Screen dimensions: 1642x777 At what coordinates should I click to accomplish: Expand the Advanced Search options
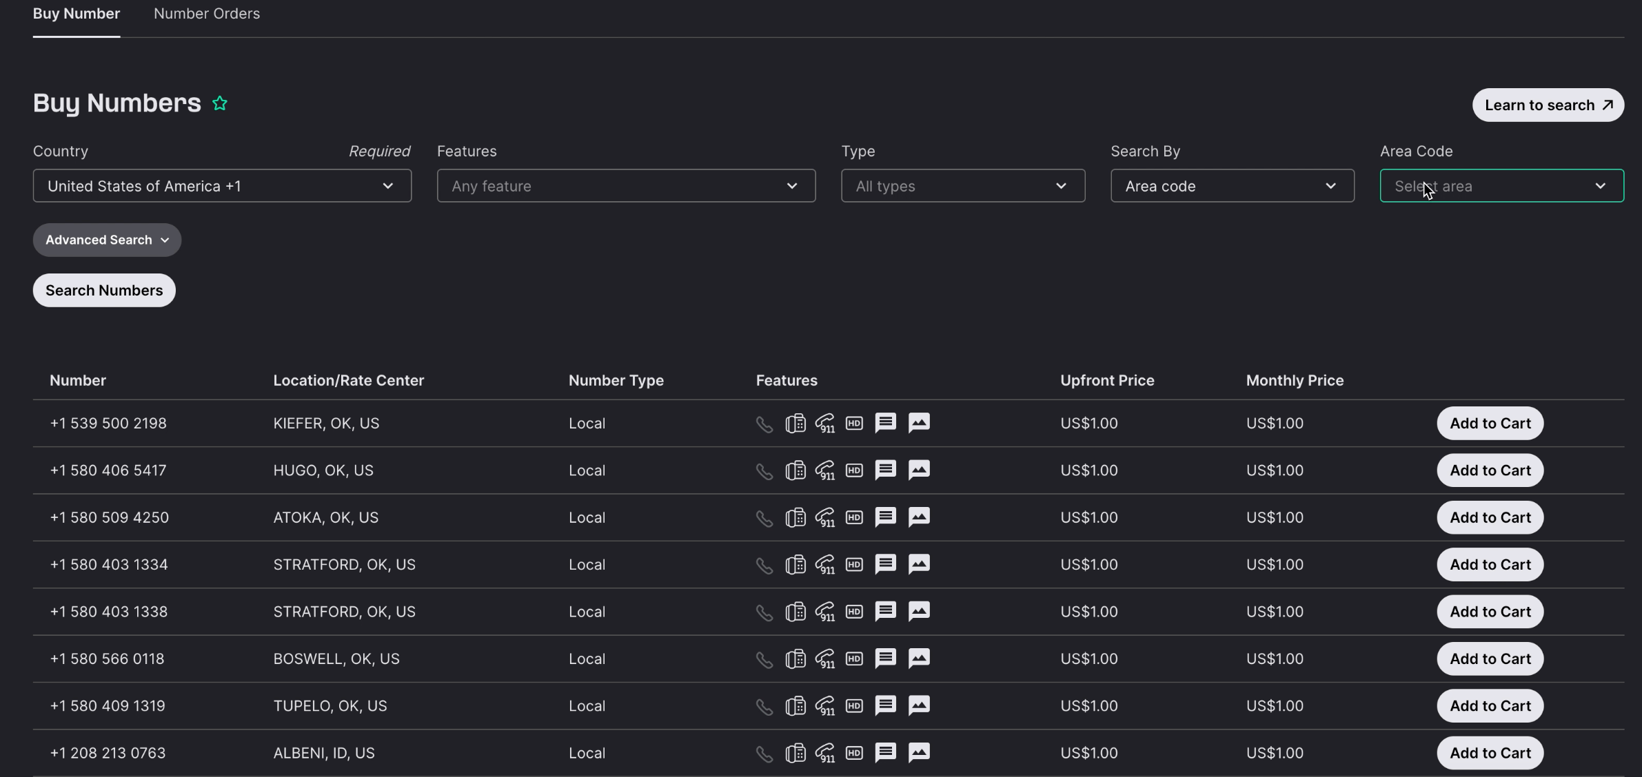point(107,240)
